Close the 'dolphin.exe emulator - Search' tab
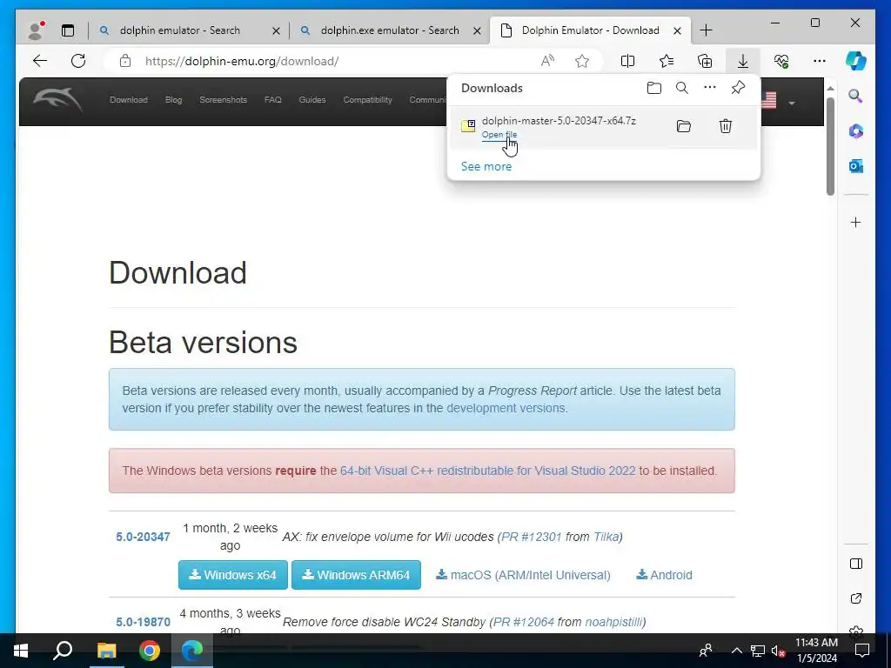 tap(478, 30)
